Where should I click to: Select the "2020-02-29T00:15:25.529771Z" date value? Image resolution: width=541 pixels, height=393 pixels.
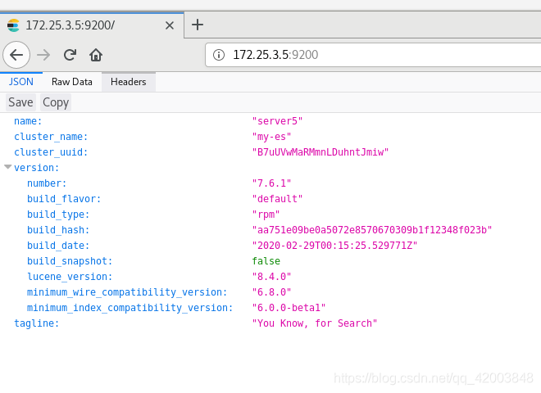pyautogui.click(x=334, y=246)
